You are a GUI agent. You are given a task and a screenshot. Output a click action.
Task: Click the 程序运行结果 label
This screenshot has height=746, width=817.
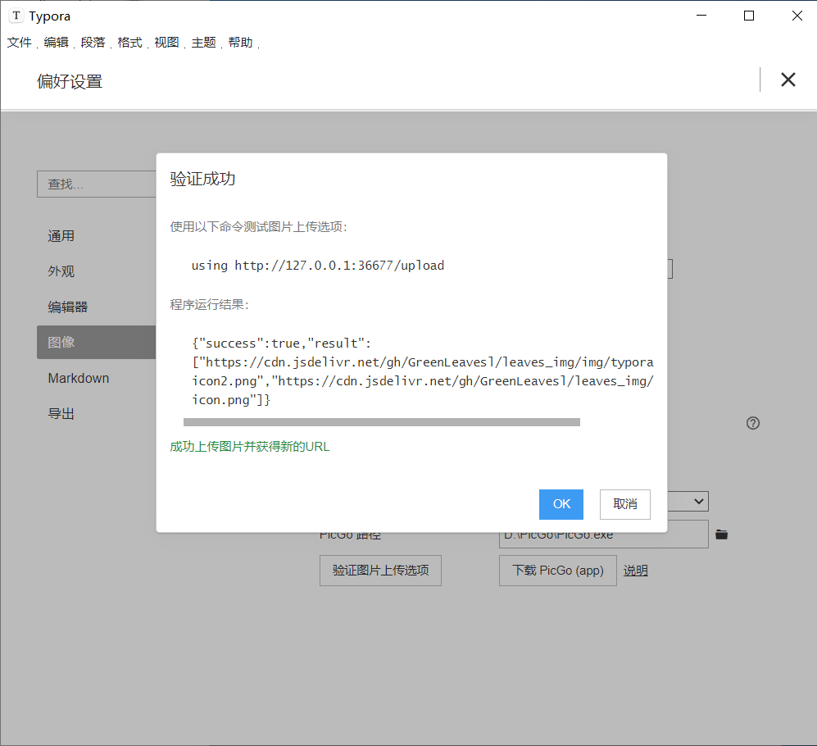click(210, 304)
